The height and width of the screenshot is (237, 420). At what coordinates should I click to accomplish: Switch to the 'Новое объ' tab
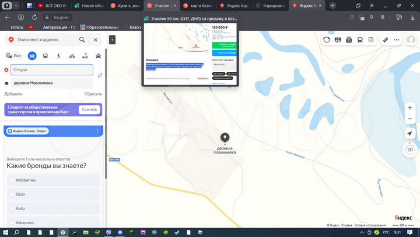pyautogui.click(x=89, y=5)
